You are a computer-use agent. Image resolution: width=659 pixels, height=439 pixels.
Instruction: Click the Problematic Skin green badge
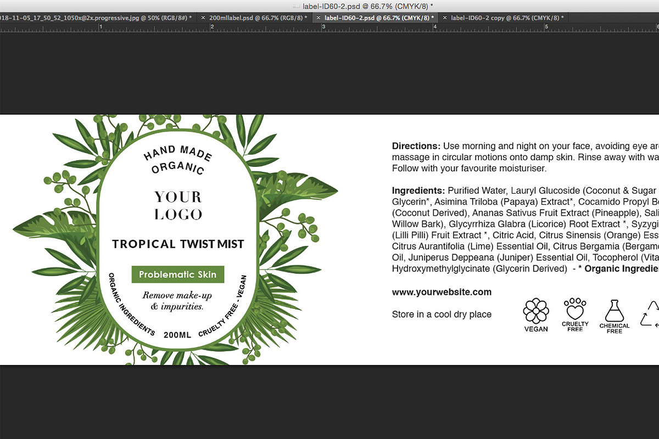point(177,273)
